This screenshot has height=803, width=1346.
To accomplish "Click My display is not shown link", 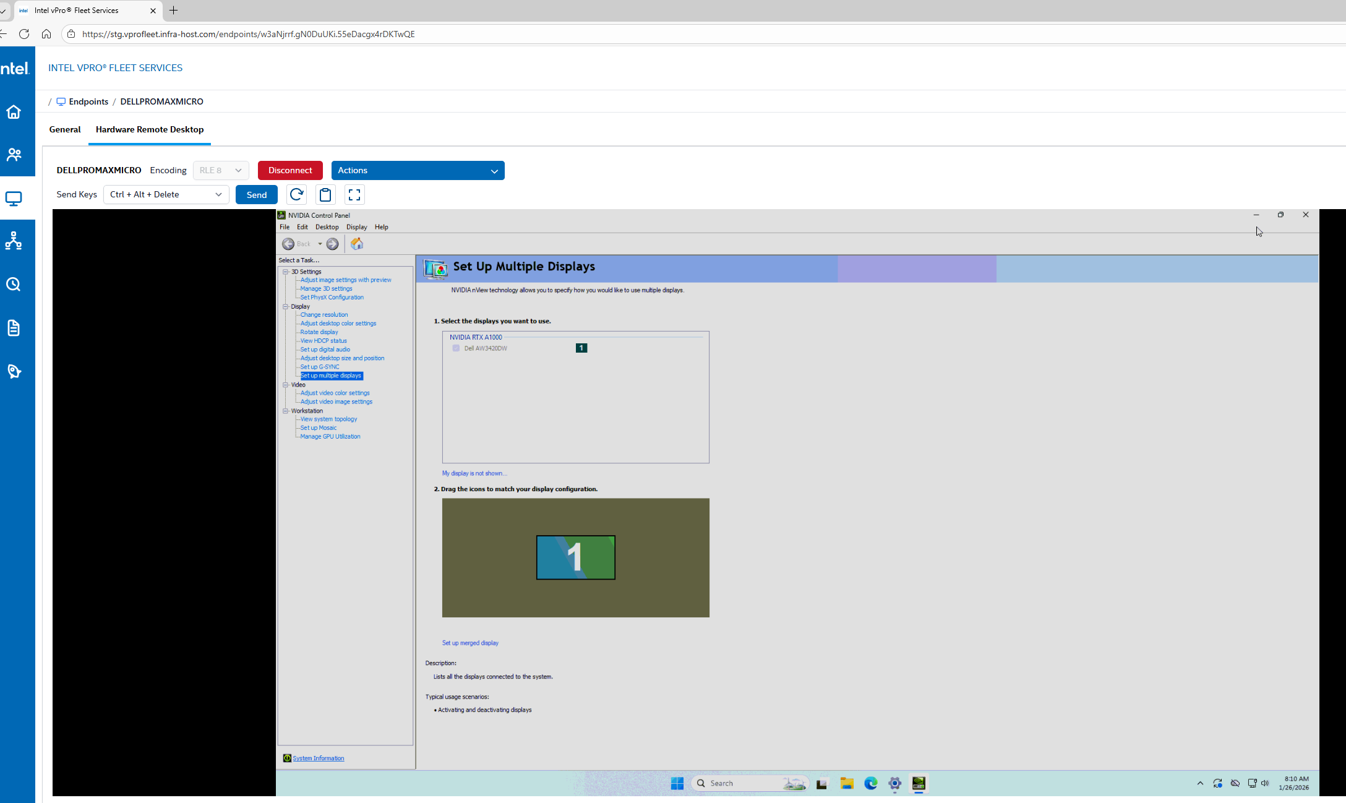I will pyautogui.click(x=474, y=473).
